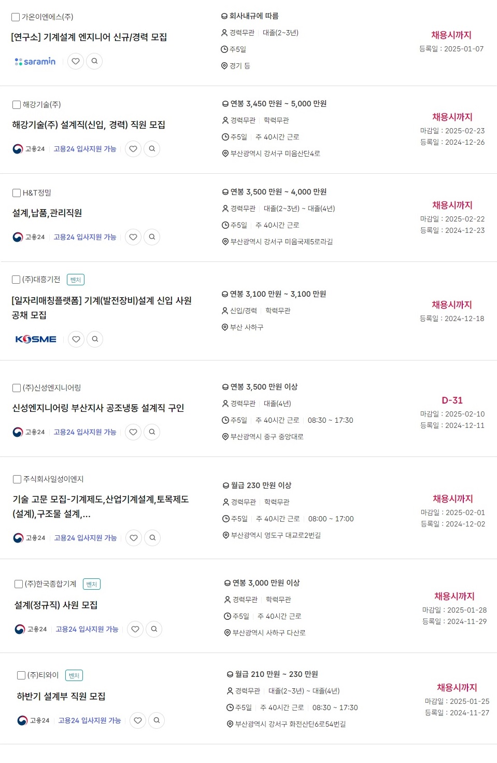Click magnifier icon on 대흥기전 KOSME listing

(x=95, y=339)
